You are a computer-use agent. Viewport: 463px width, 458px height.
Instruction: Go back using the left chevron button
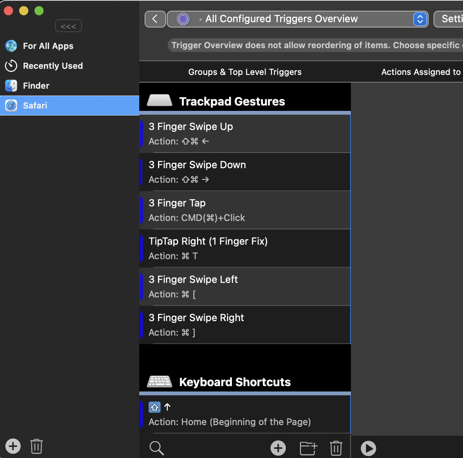[155, 19]
